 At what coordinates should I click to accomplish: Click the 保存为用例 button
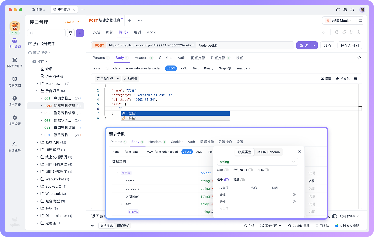[350, 45]
